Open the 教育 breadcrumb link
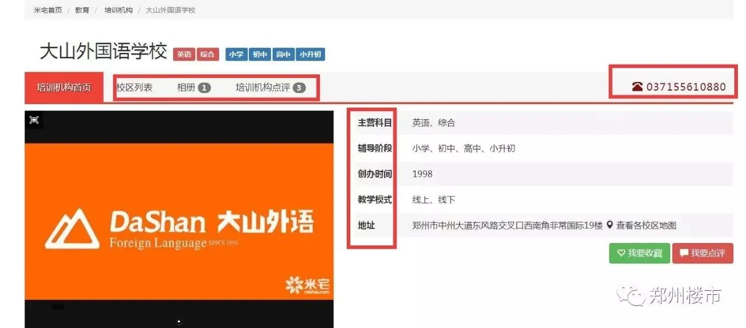 82,10
